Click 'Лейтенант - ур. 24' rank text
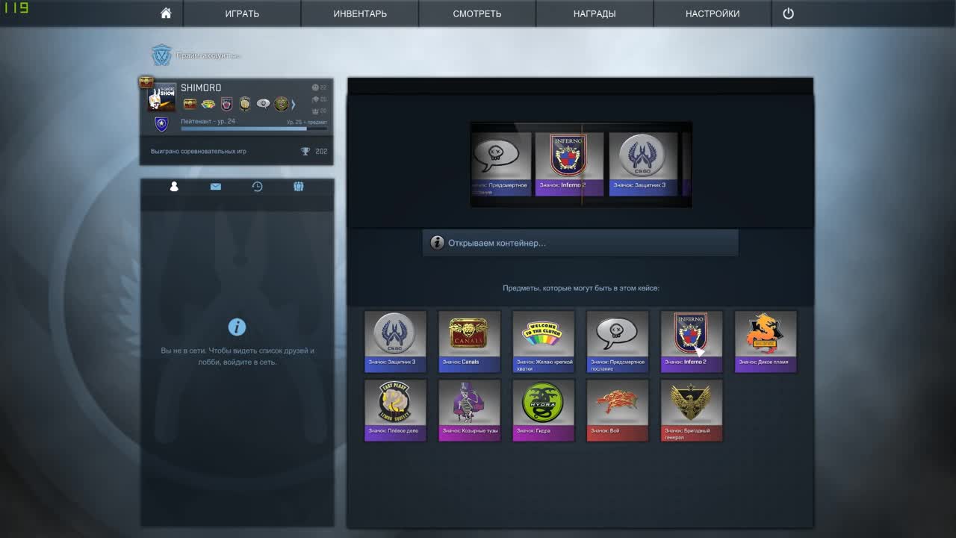This screenshot has height=538, width=956. pos(208,121)
